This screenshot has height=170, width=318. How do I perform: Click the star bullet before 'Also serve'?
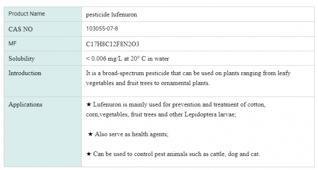(90, 134)
